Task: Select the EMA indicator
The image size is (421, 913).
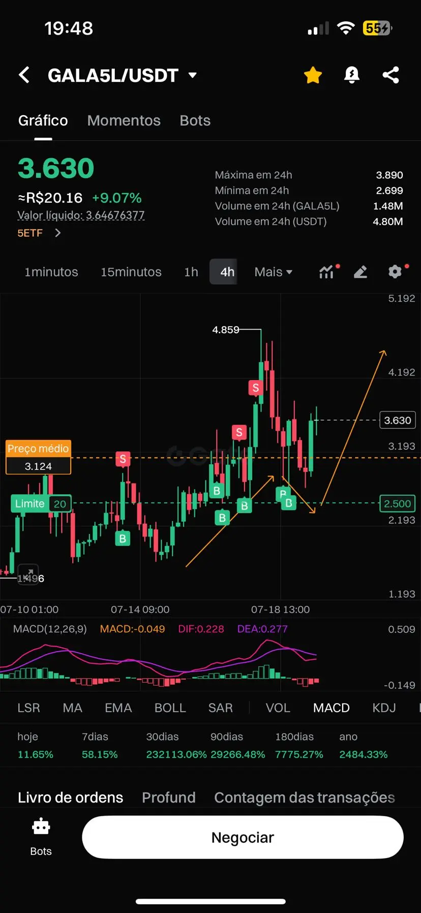Action: (x=118, y=708)
